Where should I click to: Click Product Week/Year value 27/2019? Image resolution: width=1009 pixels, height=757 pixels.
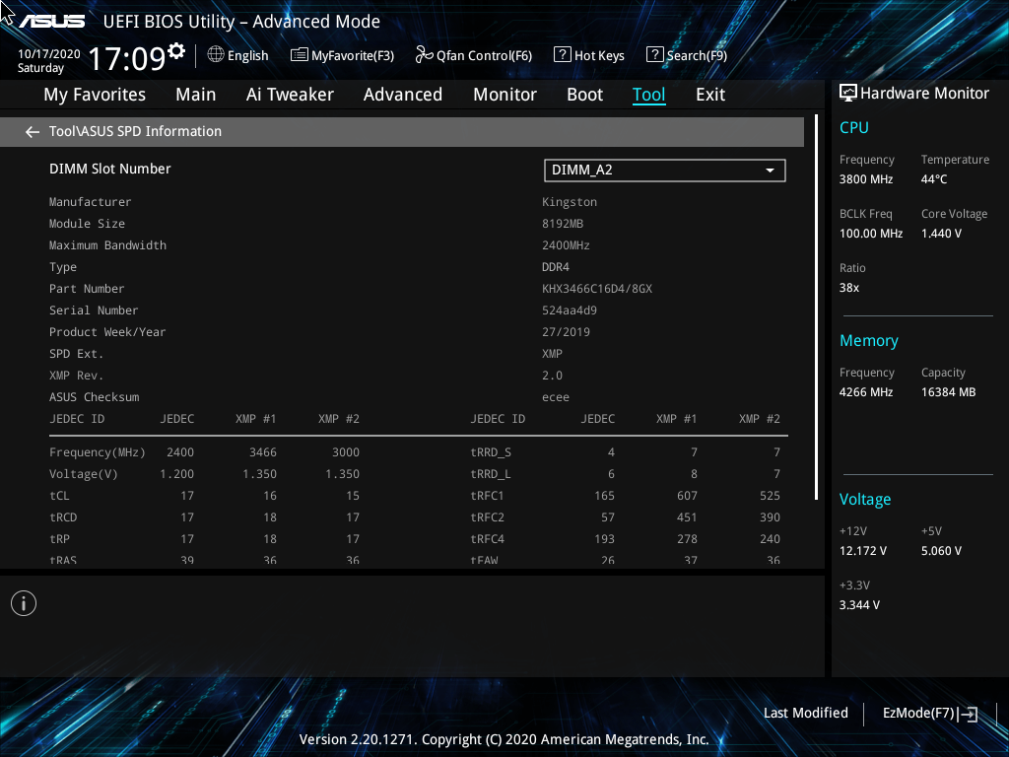tap(566, 332)
